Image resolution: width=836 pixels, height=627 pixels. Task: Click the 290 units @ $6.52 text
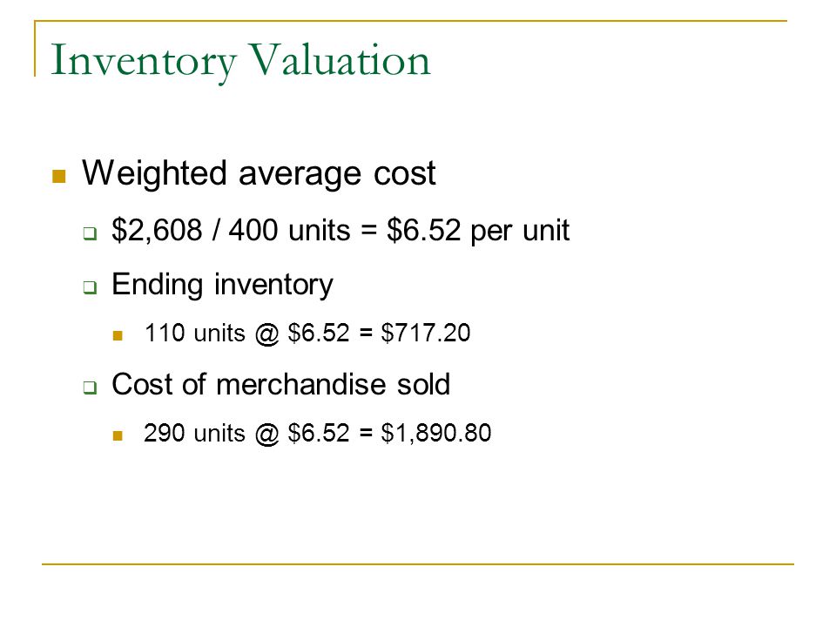(x=246, y=433)
